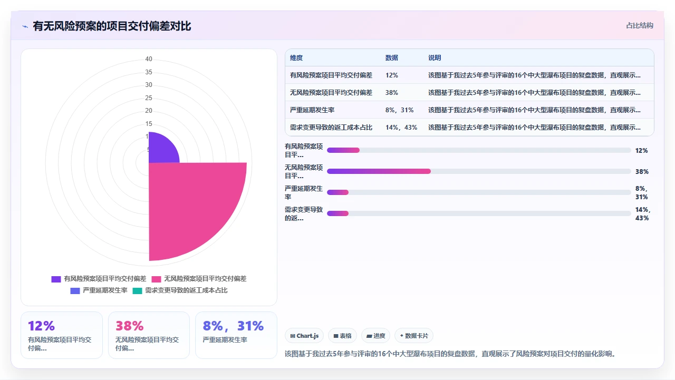Click table cell 需求变更导致的返工成本占比

point(331,128)
